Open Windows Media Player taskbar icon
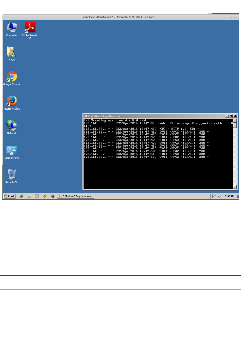Screen dimensions: 241x351 pos(37,196)
